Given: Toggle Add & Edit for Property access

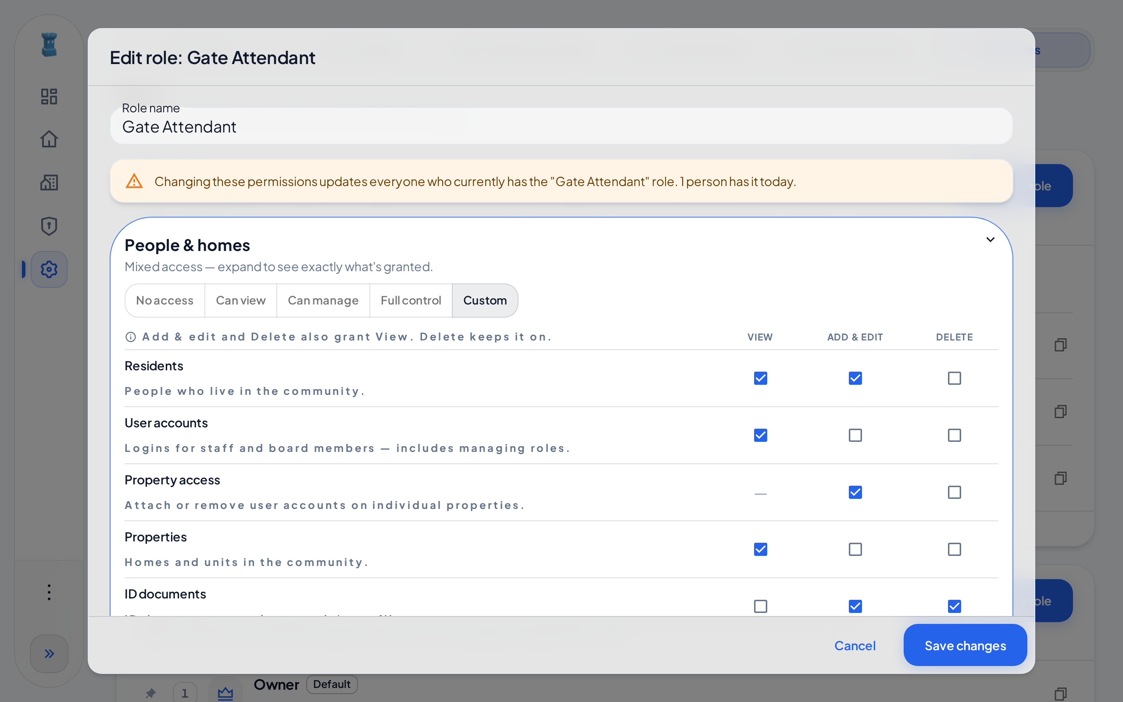Looking at the screenshot, I should click(855, 493).
